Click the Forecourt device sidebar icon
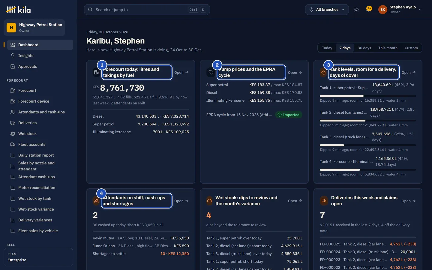 tap(13, 101)
